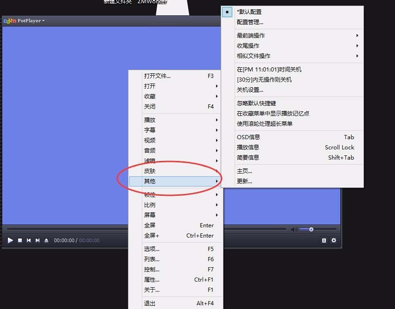Click the Play button on the playback bar
The height and width of the screenshot is (309, 395).
[x=10, y=240]
